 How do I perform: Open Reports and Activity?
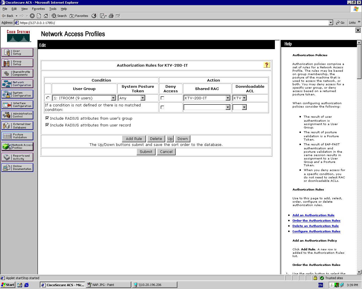[17, 157]
